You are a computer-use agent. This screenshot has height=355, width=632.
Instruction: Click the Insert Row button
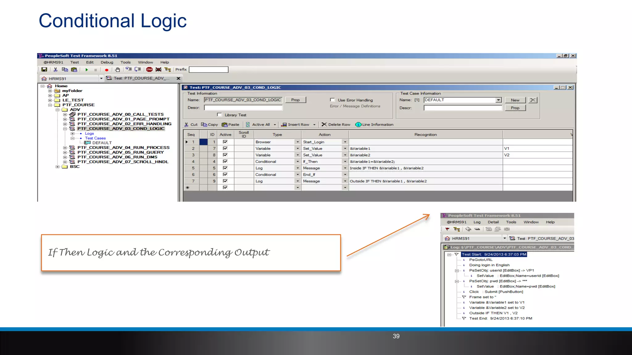295,124
